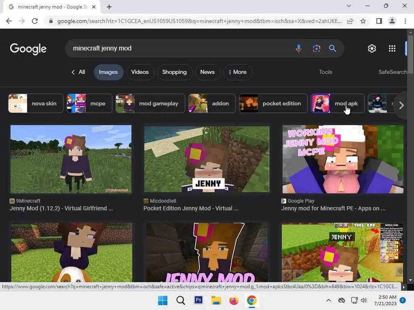Image resolution: width=414 pixels, height=310 pixels.
Task: Open the Tools filter options
Action: tap(325, 72)
